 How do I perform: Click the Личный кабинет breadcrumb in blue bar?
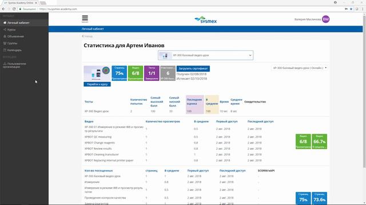[x=93, y=29]
